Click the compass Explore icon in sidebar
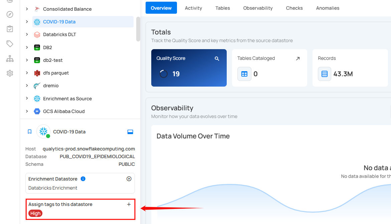Viewport: 391px width, 224px height. pos(10,14)
